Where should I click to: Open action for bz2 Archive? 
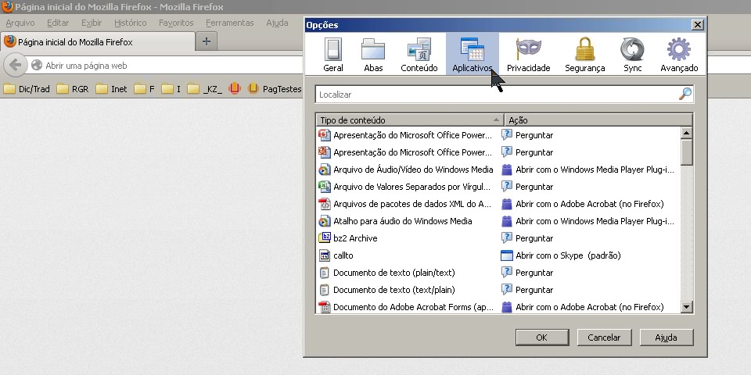tap(588, 238)
